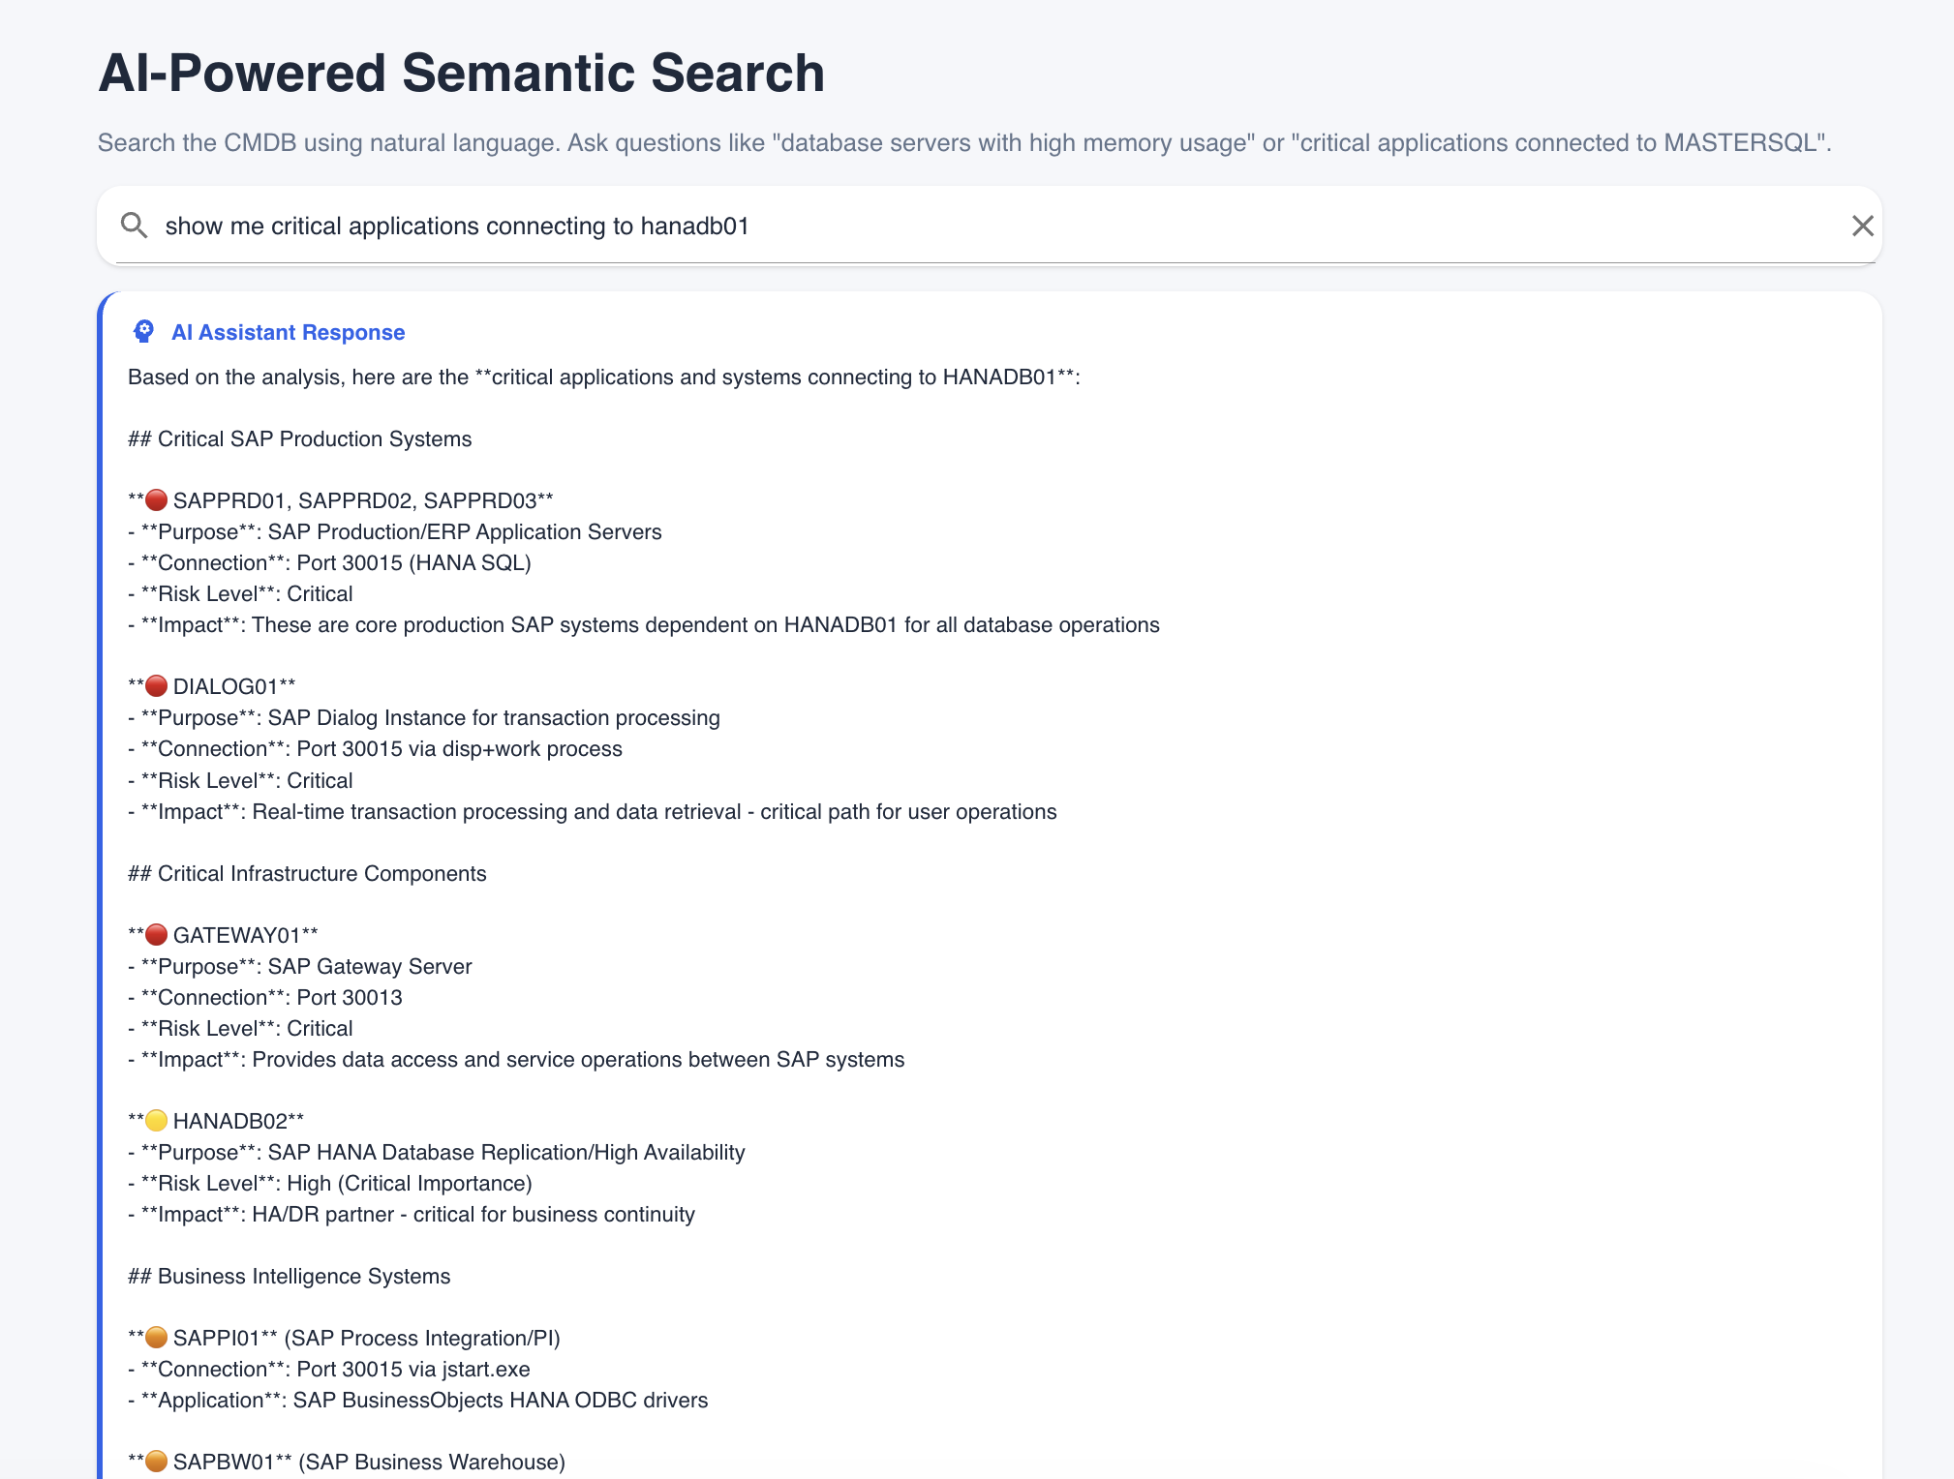
Task: Click the AI-Powered Semantic Search title
Action: pyautogui.click(x=461, y=74)
